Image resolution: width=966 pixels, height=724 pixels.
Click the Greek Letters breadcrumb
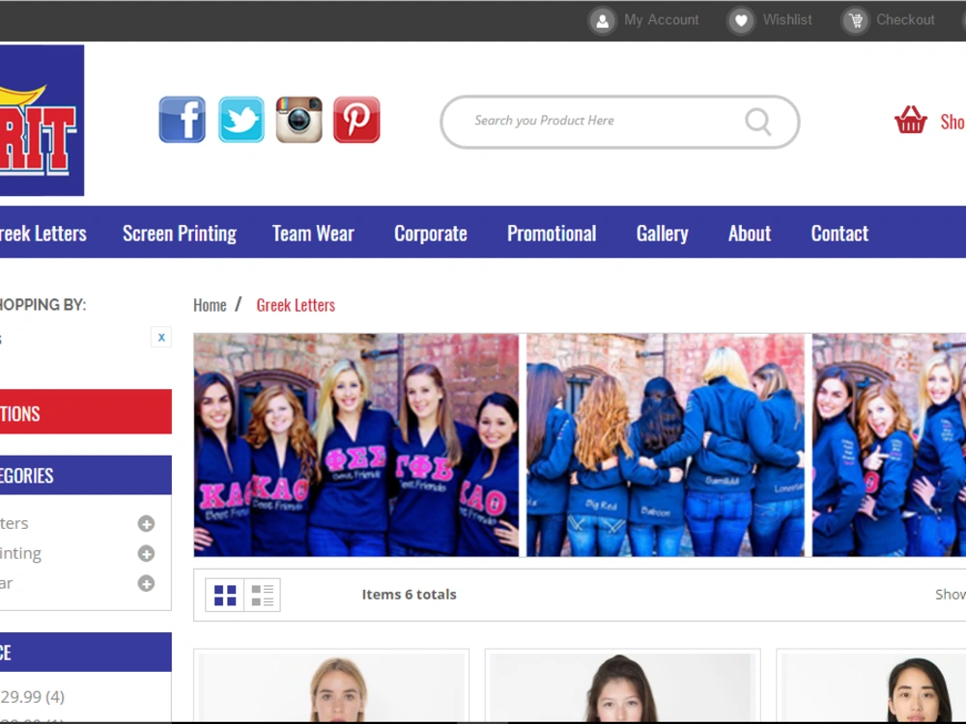click(x=296, y=305)
